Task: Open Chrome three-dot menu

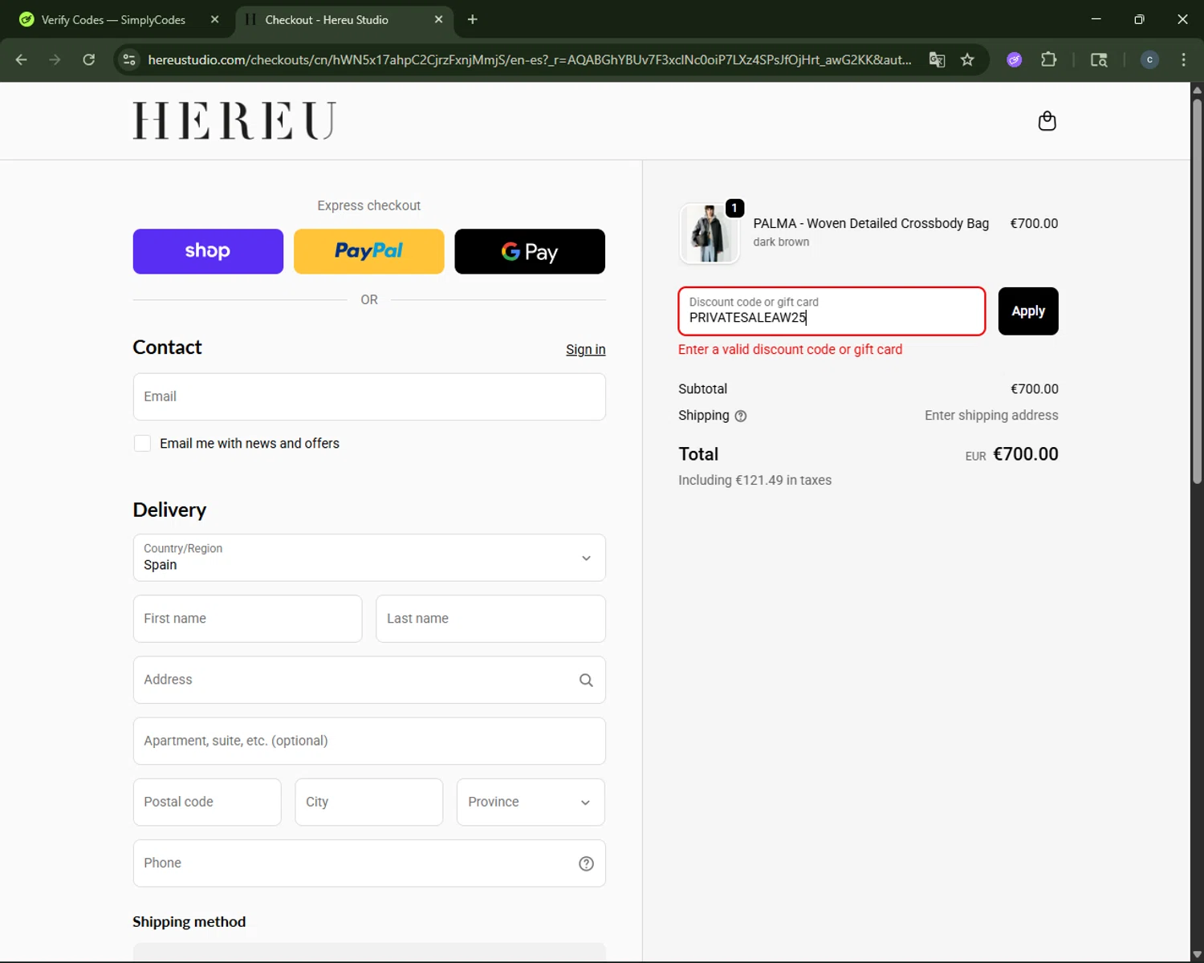Action: [1183, 59]
